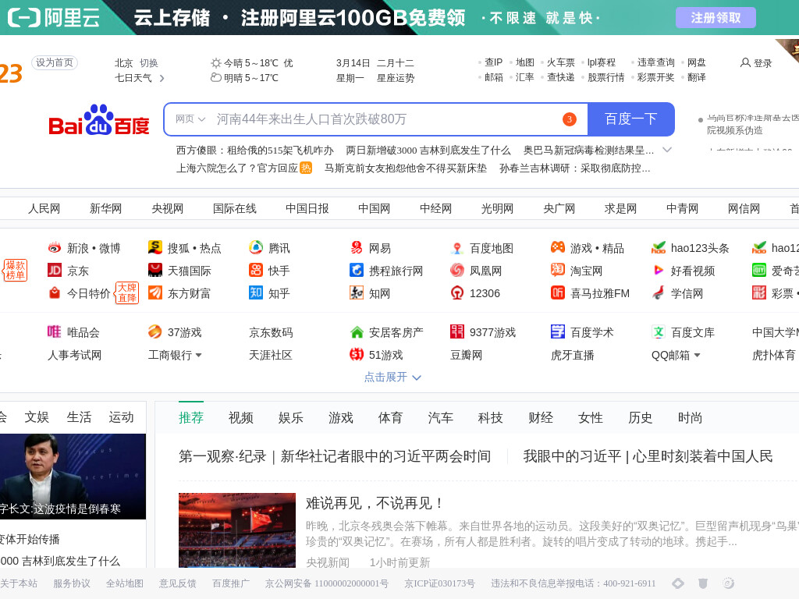Open the Sohu hot topics icon

pos(155,247)
